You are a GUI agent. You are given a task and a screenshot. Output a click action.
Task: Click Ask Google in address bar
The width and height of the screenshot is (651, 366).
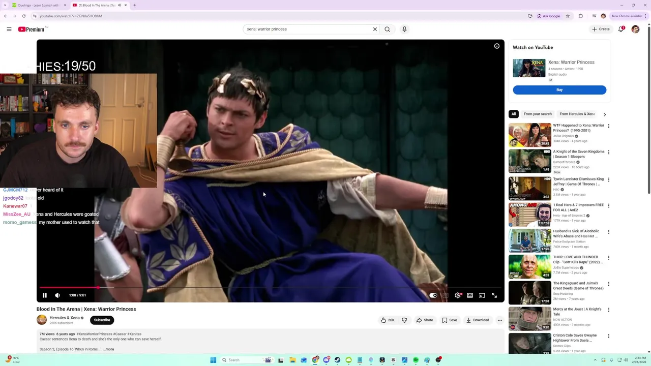tap(548, 16)
